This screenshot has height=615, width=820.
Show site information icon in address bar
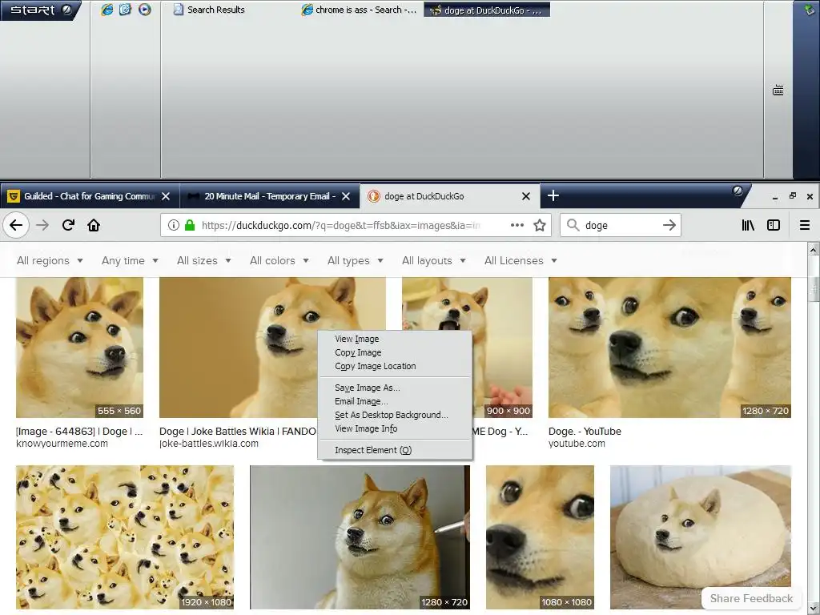[174, 225]
